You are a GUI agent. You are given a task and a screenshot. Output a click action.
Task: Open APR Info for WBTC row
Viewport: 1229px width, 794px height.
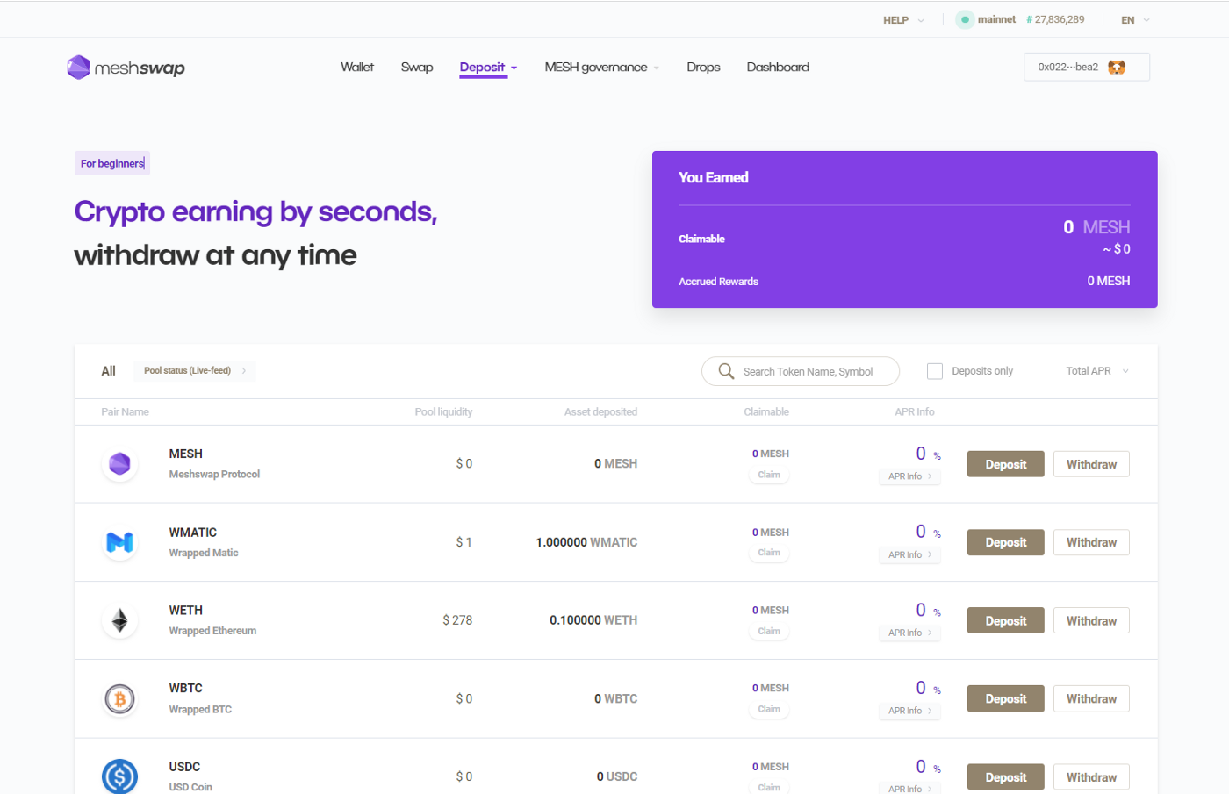tap(909, 711)
